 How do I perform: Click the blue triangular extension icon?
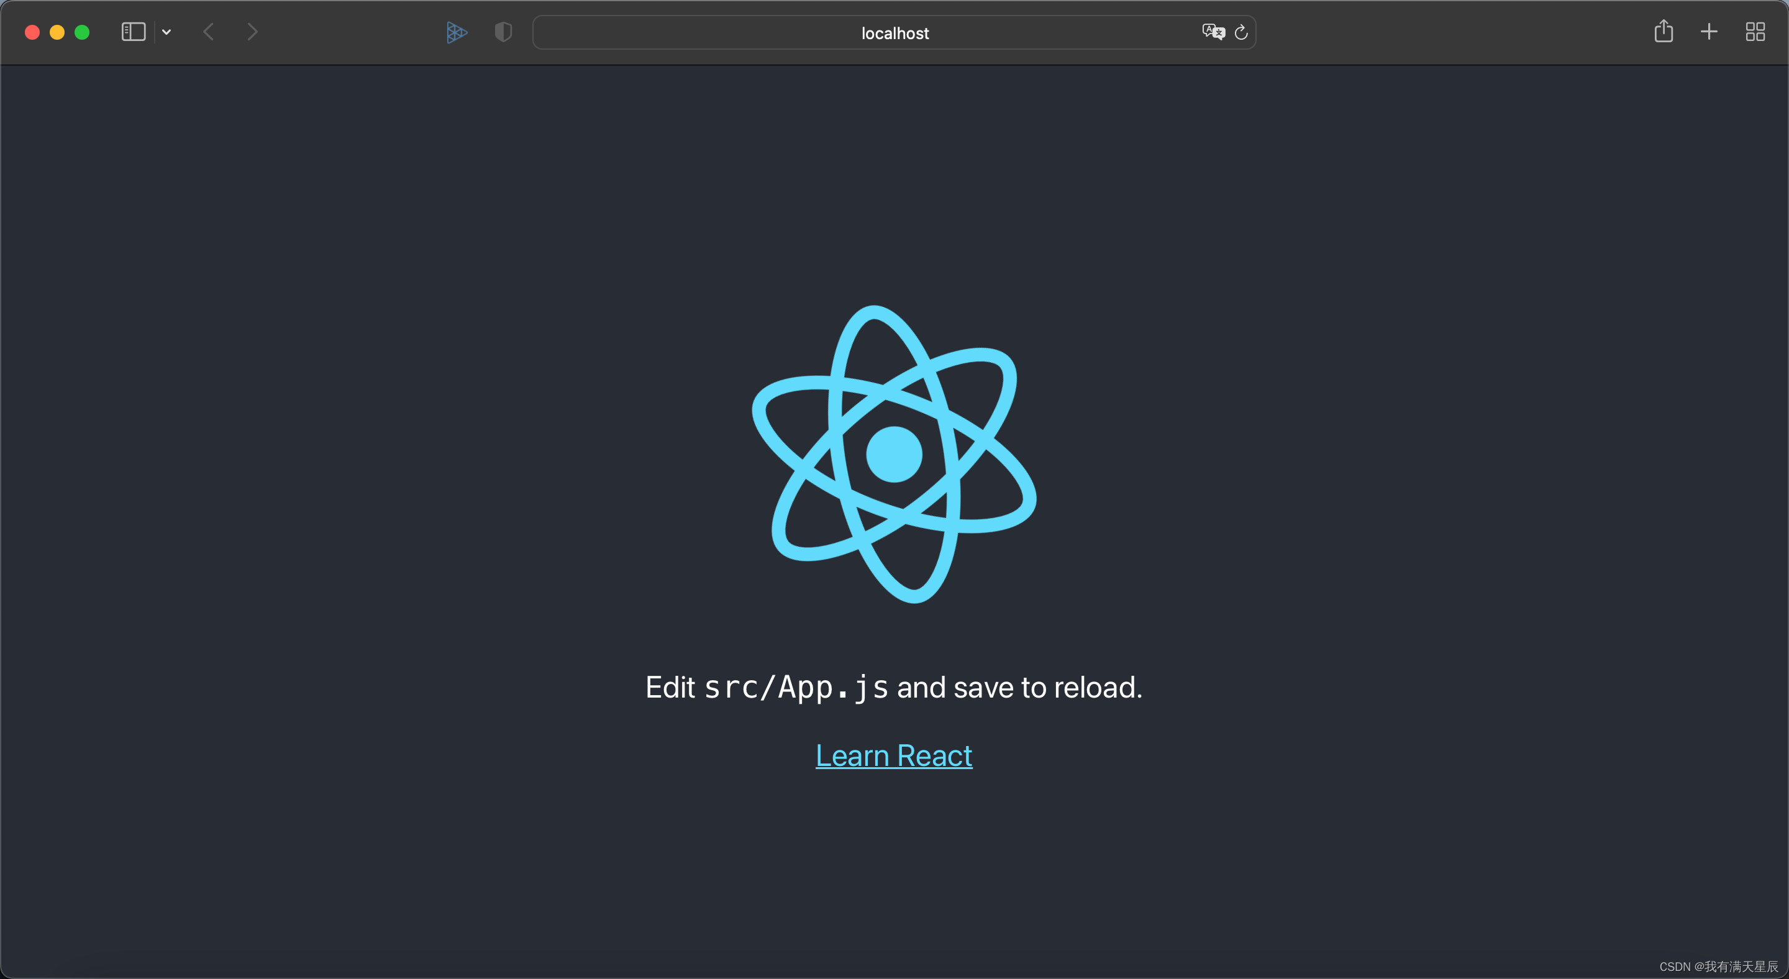pyautogui.click(x=457, y=32)
